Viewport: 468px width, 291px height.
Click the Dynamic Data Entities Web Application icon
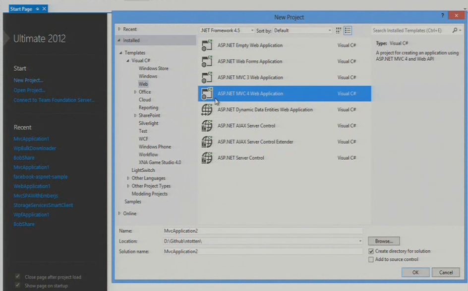click(207, 109)
